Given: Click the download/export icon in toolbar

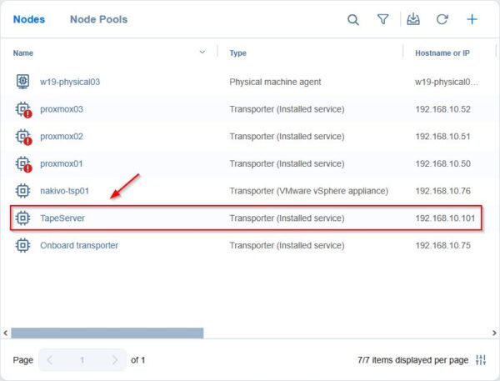Looking at the screenshot, I should pyautogui.click(x=413, y=19).
